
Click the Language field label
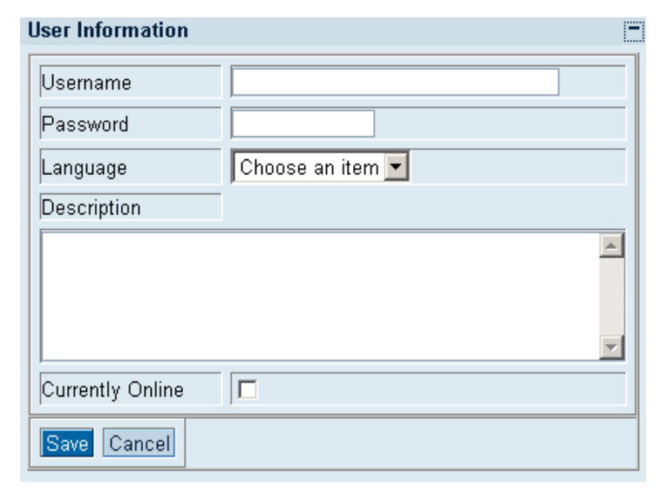pyautogui.click(x=85, y=167)
